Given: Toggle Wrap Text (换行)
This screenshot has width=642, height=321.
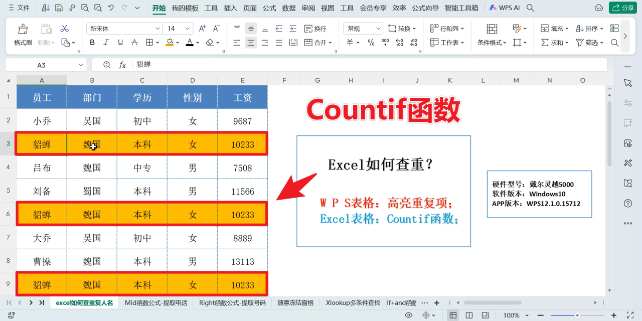Looking at the screenshot, I should click(315, 29).
